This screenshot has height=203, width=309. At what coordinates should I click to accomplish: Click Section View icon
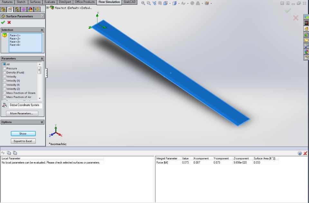coord(160,3)
